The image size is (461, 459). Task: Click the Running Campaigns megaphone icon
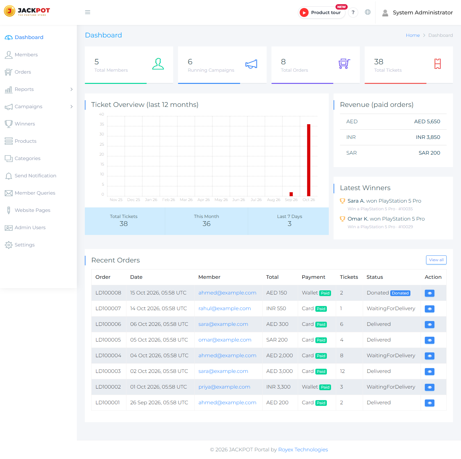(251, 64)
